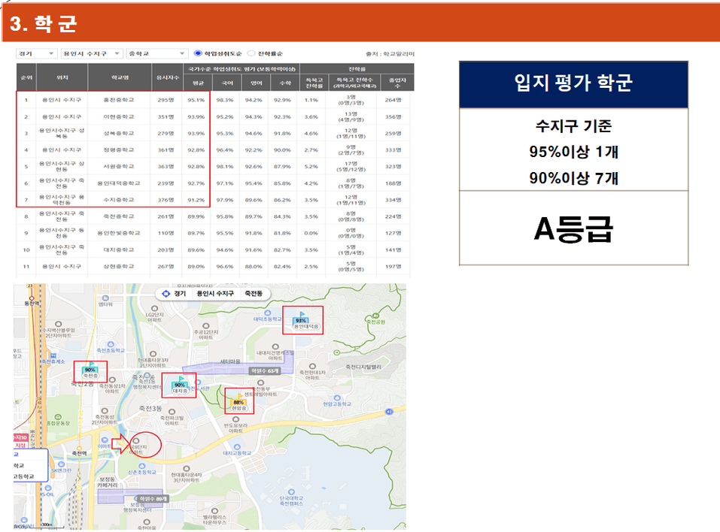The image size is (720, 532).
Task: Select the 죽전중 90% flag marker
Action: pos(90,371)
